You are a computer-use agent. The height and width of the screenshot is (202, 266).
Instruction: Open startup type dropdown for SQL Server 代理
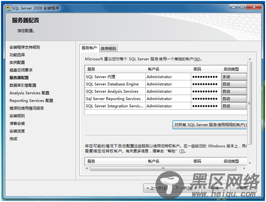pos(234,77)
